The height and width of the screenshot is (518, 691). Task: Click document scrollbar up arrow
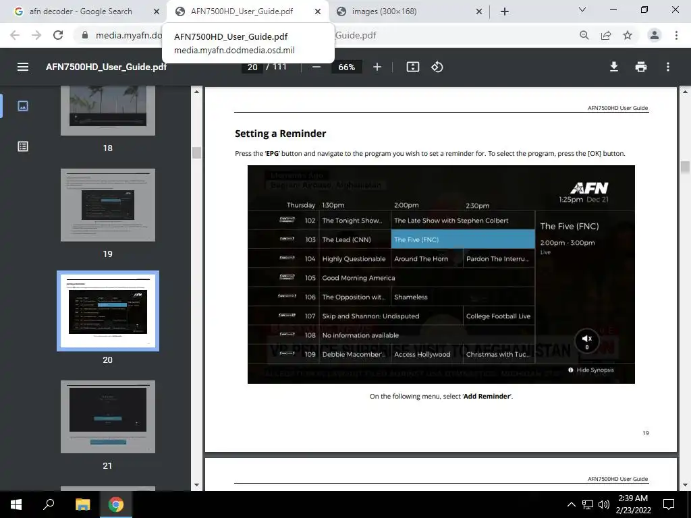pos(685,92)
